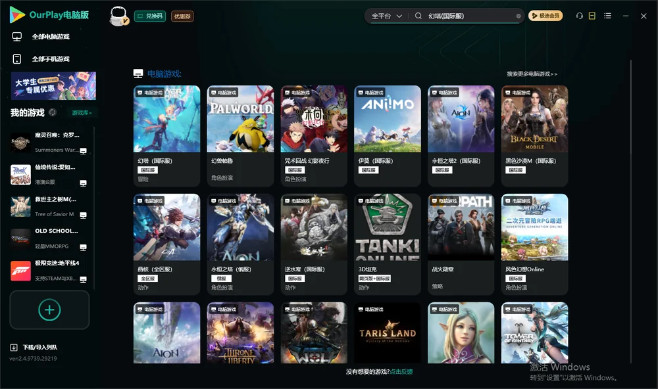Expand the 全平台 platform dropdown
This screenshot has height=389, width=658.
386,16
